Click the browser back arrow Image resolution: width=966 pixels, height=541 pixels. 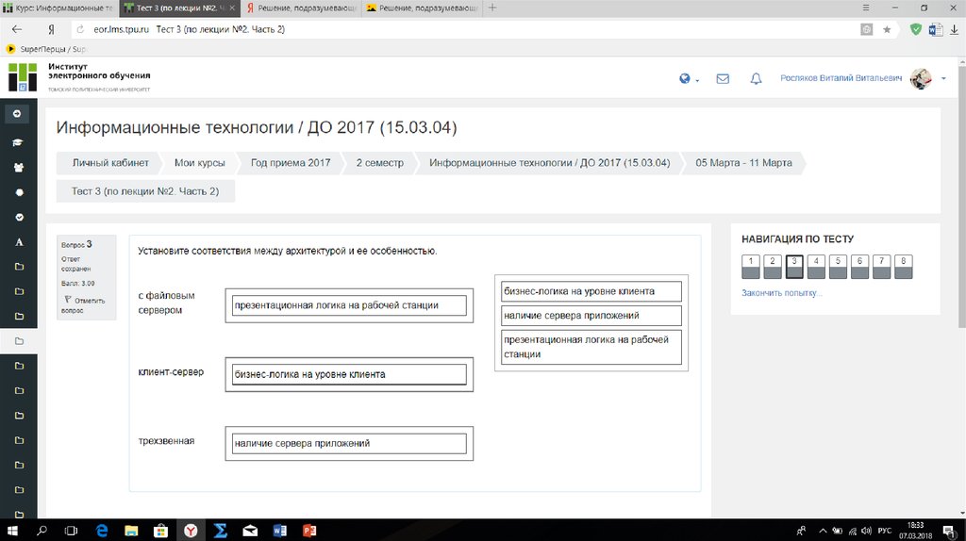tap(17, 29)
